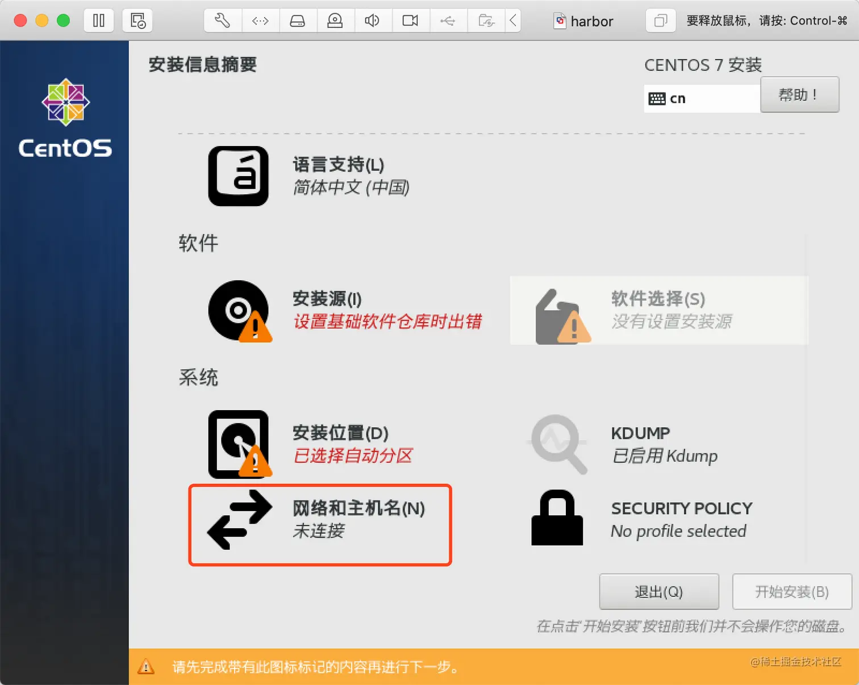This screenshot has height=685, width=859.
Task: Open Network & Hostname arrows icon
Action: click(240, 520)
